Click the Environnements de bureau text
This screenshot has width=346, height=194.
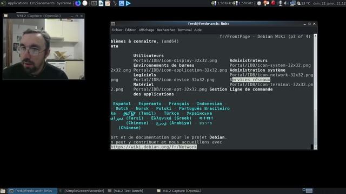click(x=164, y=65)
